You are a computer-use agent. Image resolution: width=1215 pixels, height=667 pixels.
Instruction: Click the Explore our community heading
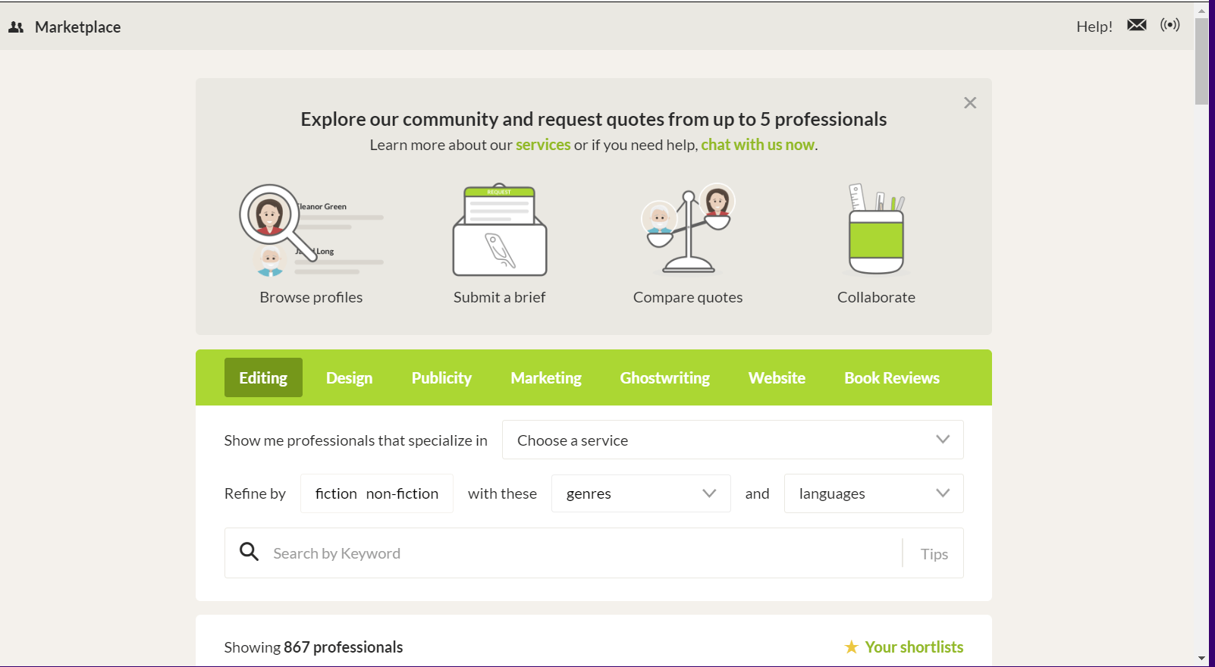[x=594, y=119]
